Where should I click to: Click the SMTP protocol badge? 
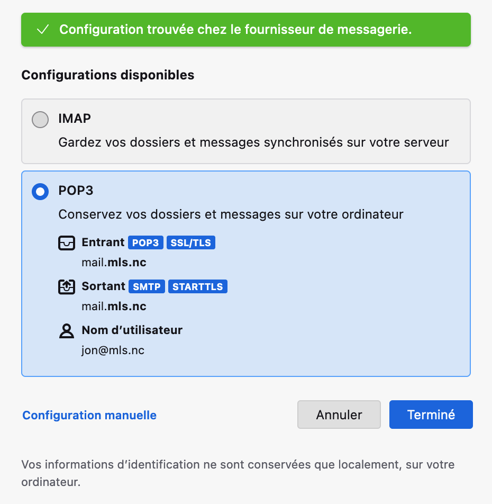pos(147,286)
